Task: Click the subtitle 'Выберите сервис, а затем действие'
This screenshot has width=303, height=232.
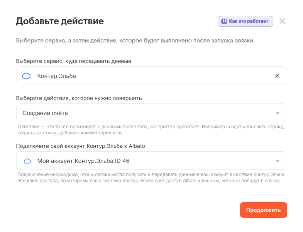Action: click(135, 41)
